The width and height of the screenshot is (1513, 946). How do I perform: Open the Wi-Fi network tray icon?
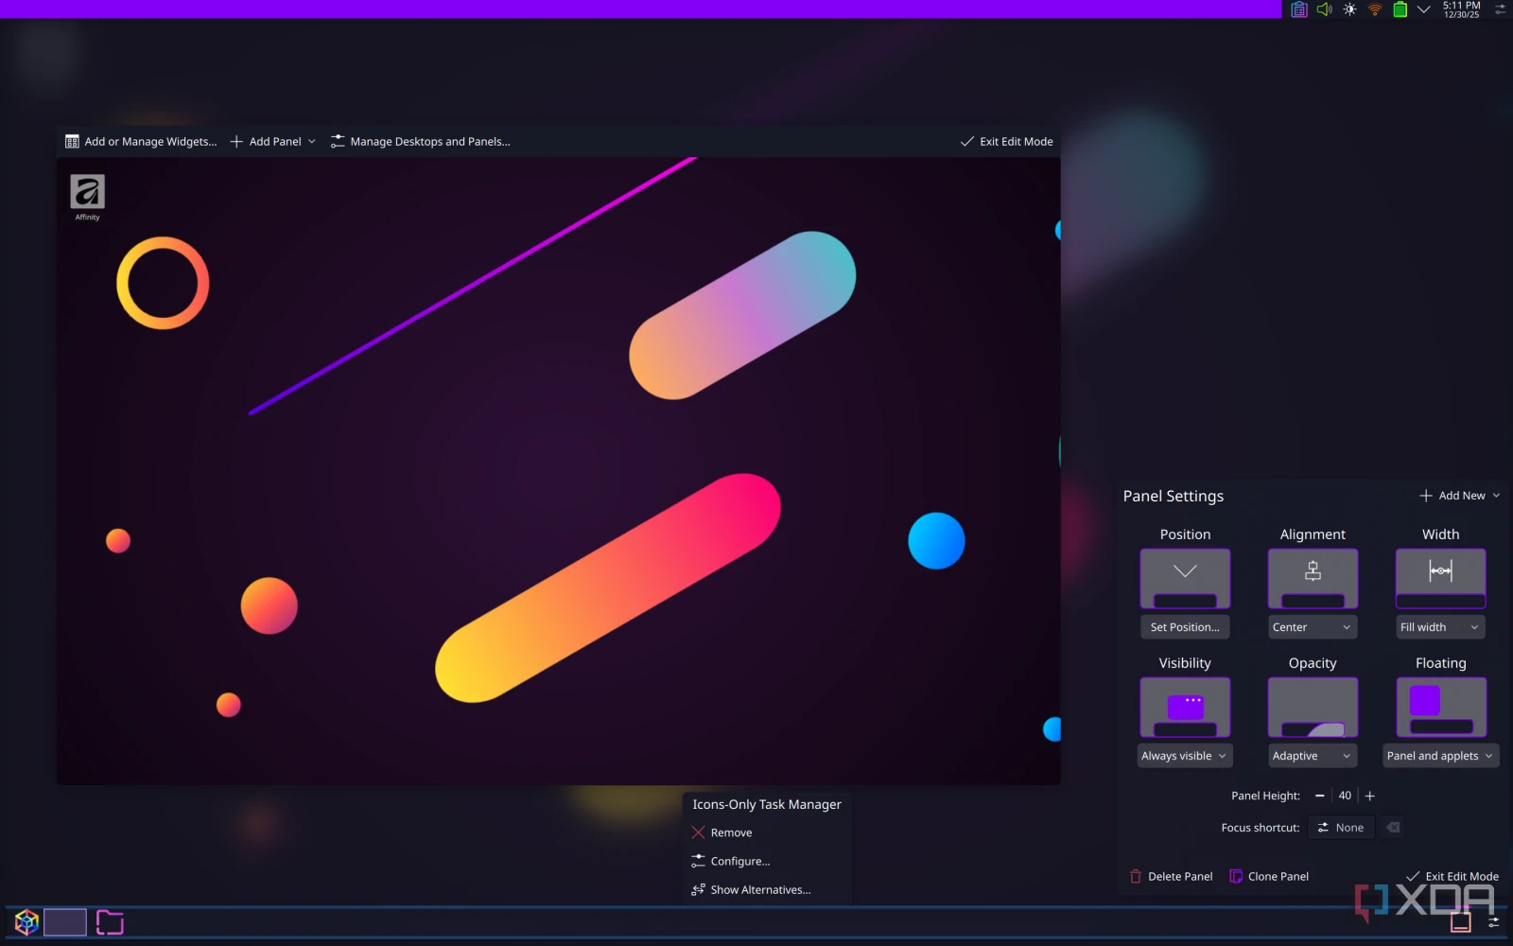[x=1373, y=9]
